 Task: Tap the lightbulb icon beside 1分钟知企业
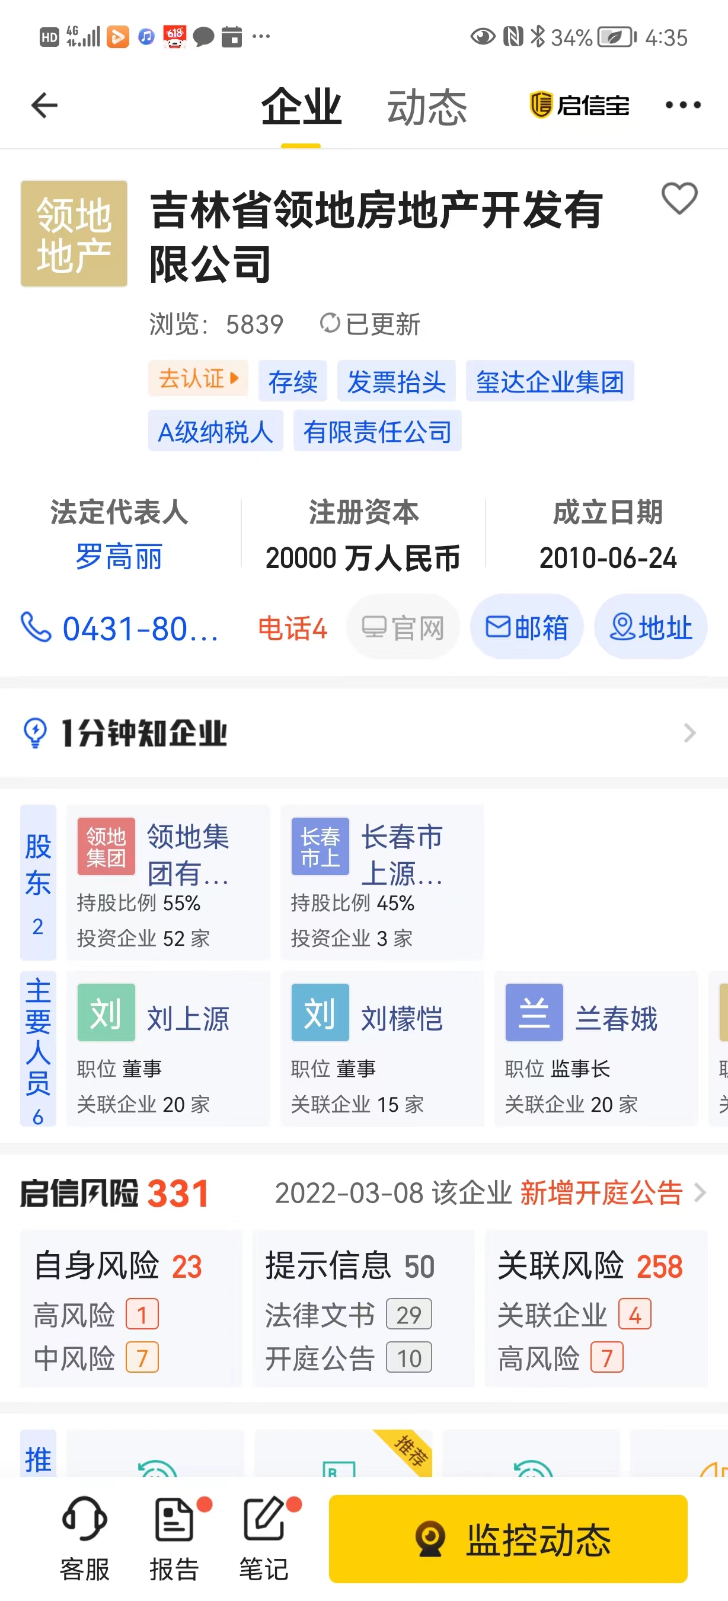coord(35,733)
